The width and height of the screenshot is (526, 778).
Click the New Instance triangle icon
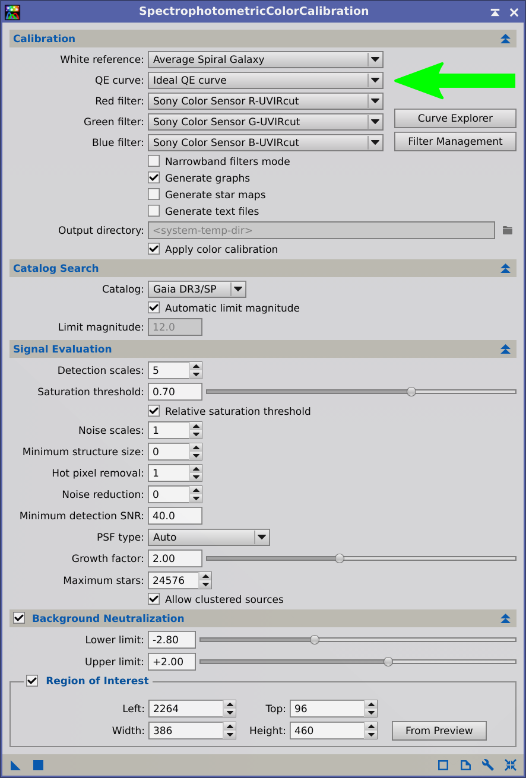point(15,765)
